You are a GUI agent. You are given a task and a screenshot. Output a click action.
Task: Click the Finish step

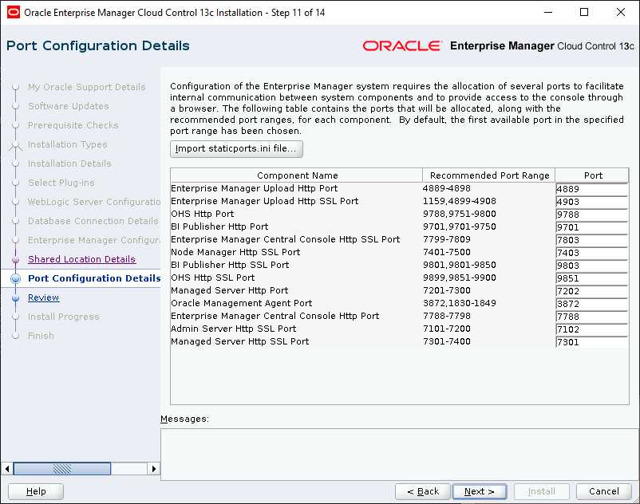click(41, 336)
